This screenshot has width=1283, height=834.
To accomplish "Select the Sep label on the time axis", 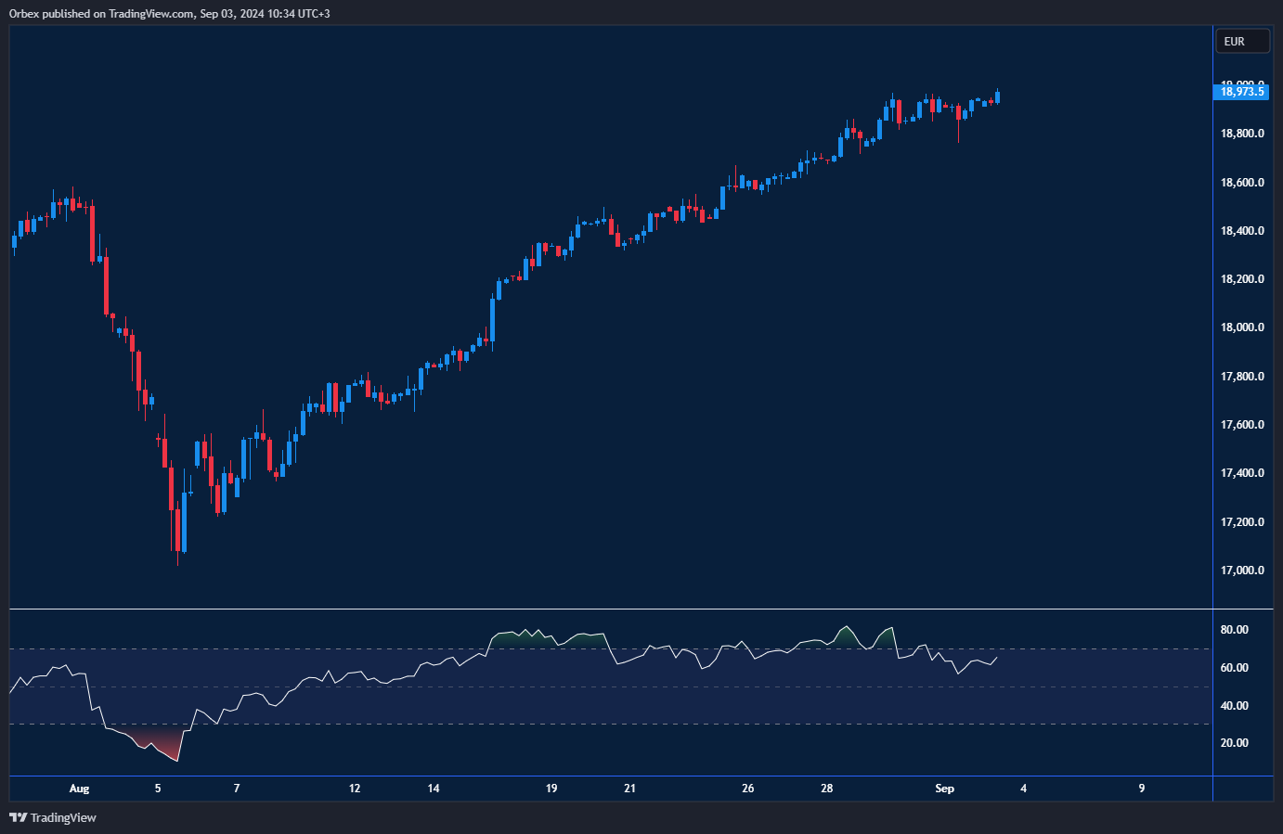I will pos(944,789).
